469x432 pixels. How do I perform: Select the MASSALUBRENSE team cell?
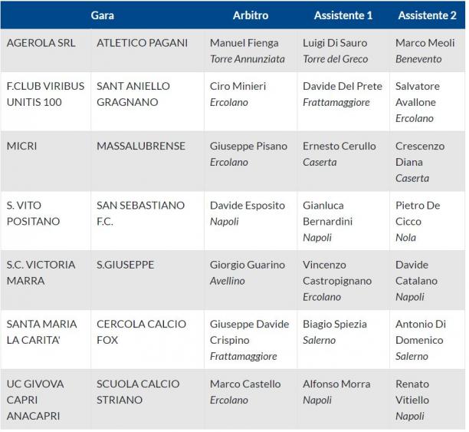(147, 161)
